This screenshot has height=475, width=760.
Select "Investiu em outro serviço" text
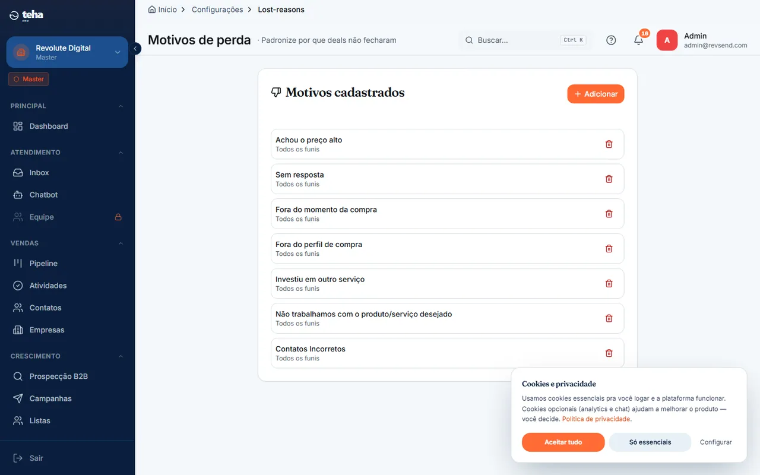320,279
